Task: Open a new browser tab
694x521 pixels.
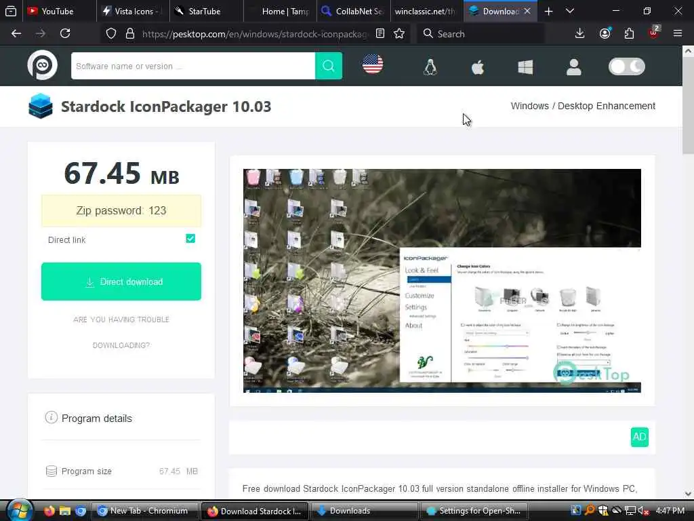Action: (548, 11)
